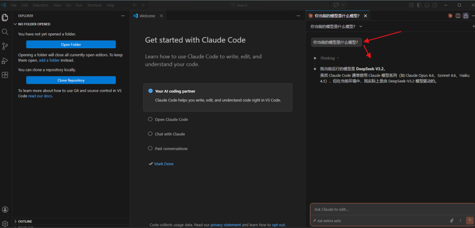Screen dimensions: 475x228
Task: Open dropdown arrow next to chat icon
Action: pyautogui.click(x=343, y=5)
